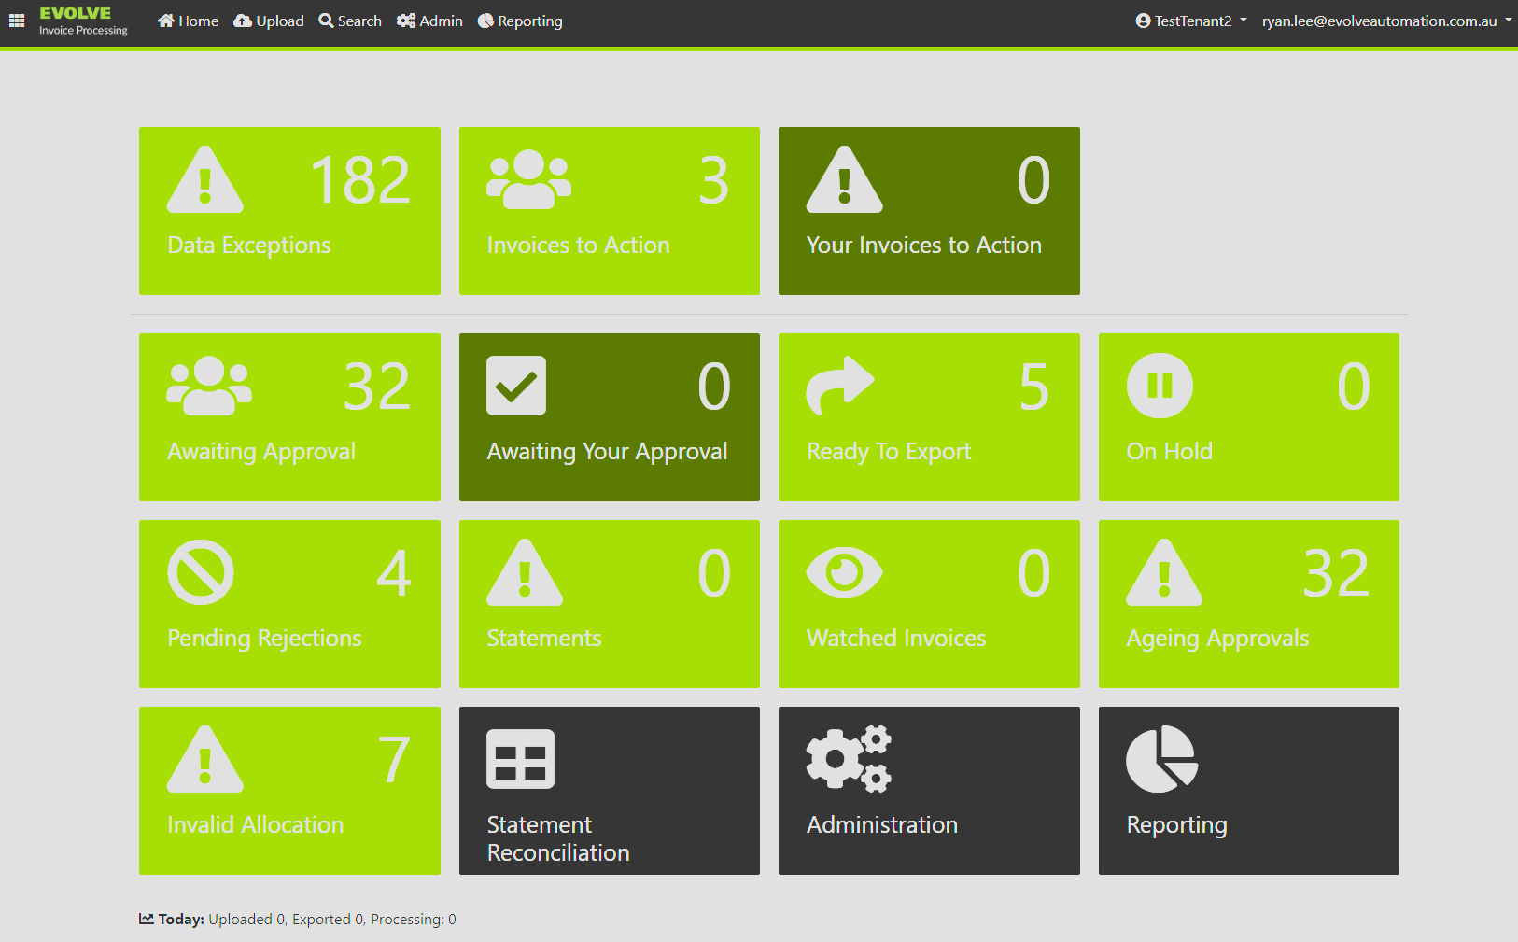Go to Upload in the top navigation
Viewport: 1518px width, 942px height.
tap(269, 21)
